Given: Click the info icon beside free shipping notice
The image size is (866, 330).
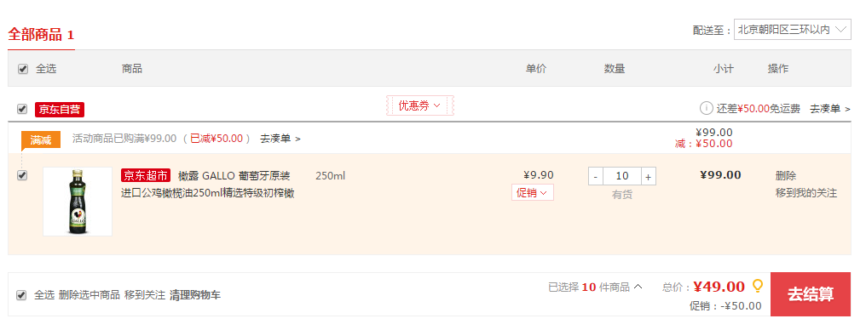Looking at the screenshot, I should [706, 108].
